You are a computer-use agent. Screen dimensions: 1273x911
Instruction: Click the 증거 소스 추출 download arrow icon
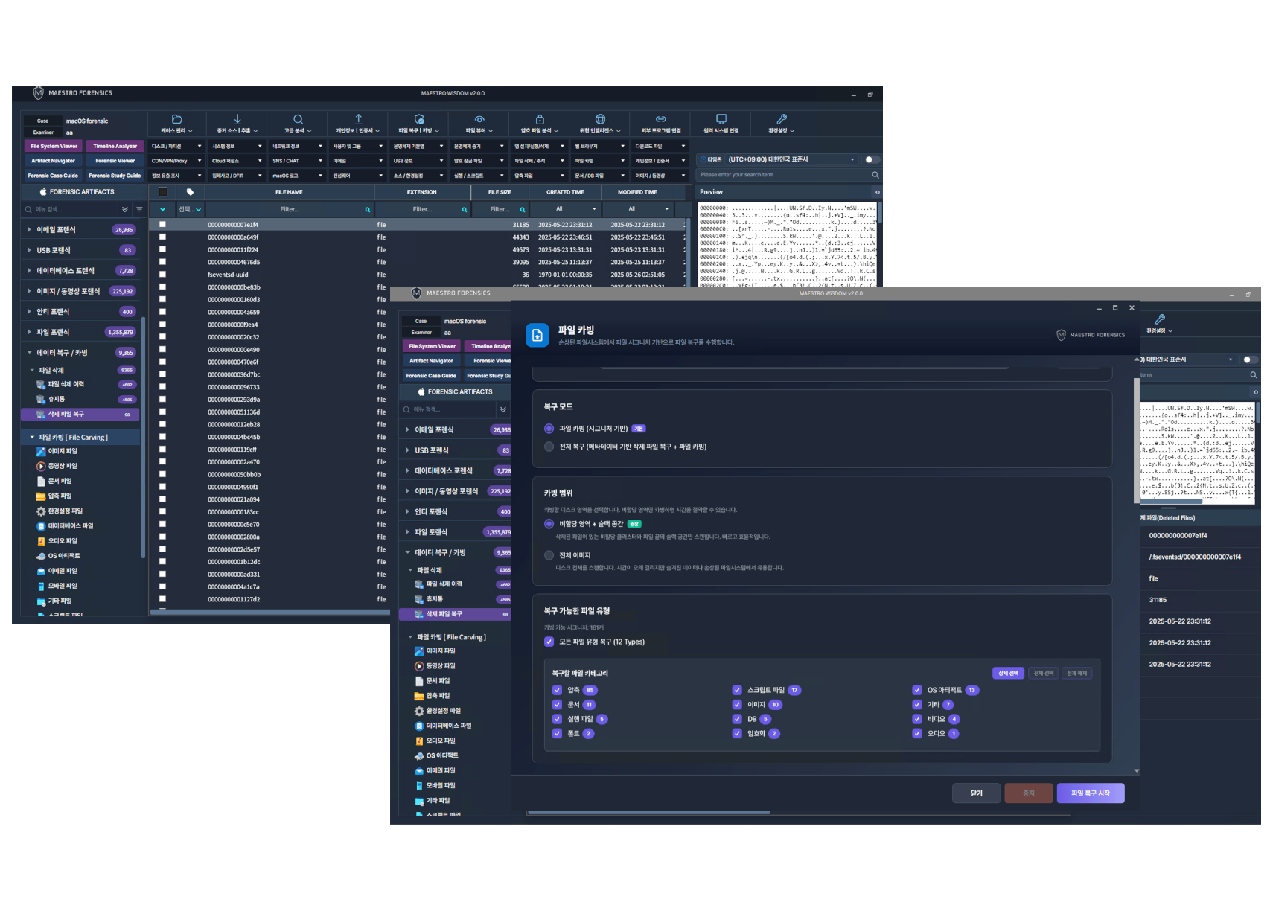(237, 119)
